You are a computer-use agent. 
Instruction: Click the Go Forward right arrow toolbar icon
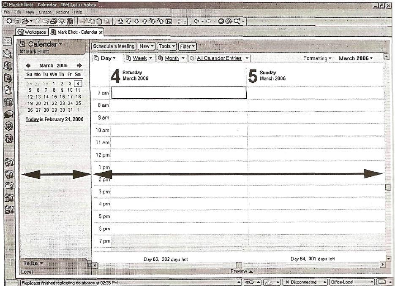[209, 22]
